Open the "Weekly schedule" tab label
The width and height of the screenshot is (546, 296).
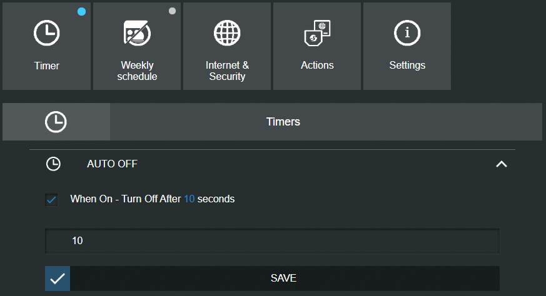[137, 71]
